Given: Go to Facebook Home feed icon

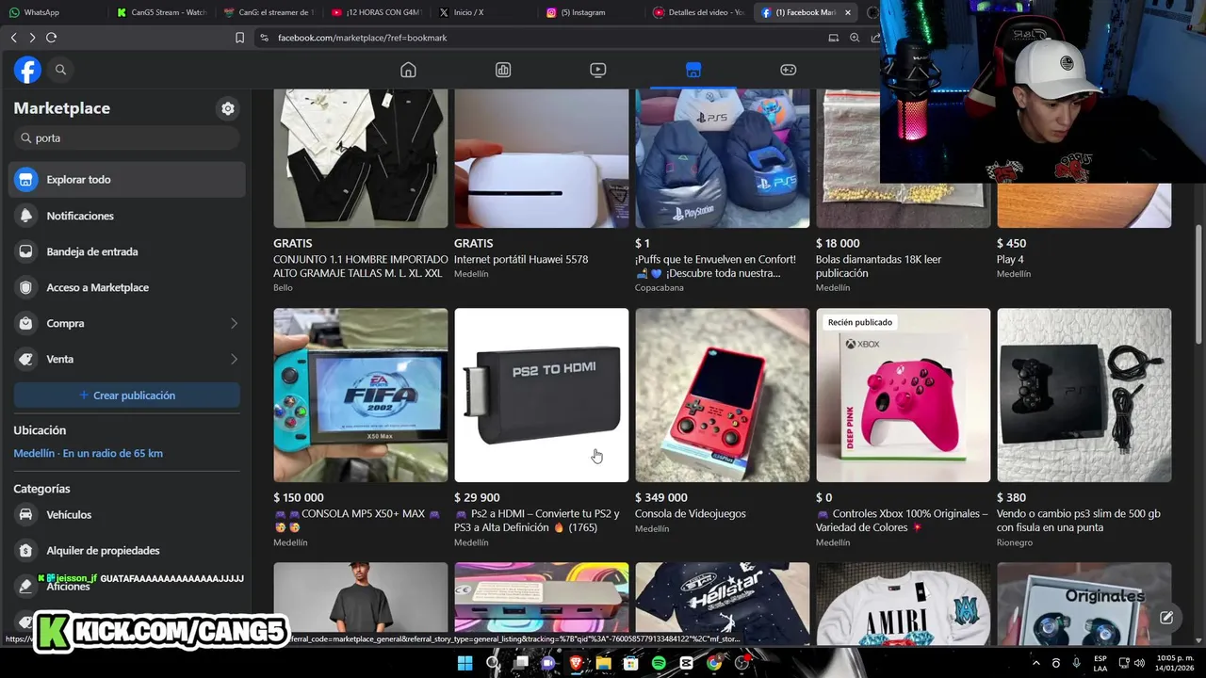Looking at the screenshot, I should [408, 70].
